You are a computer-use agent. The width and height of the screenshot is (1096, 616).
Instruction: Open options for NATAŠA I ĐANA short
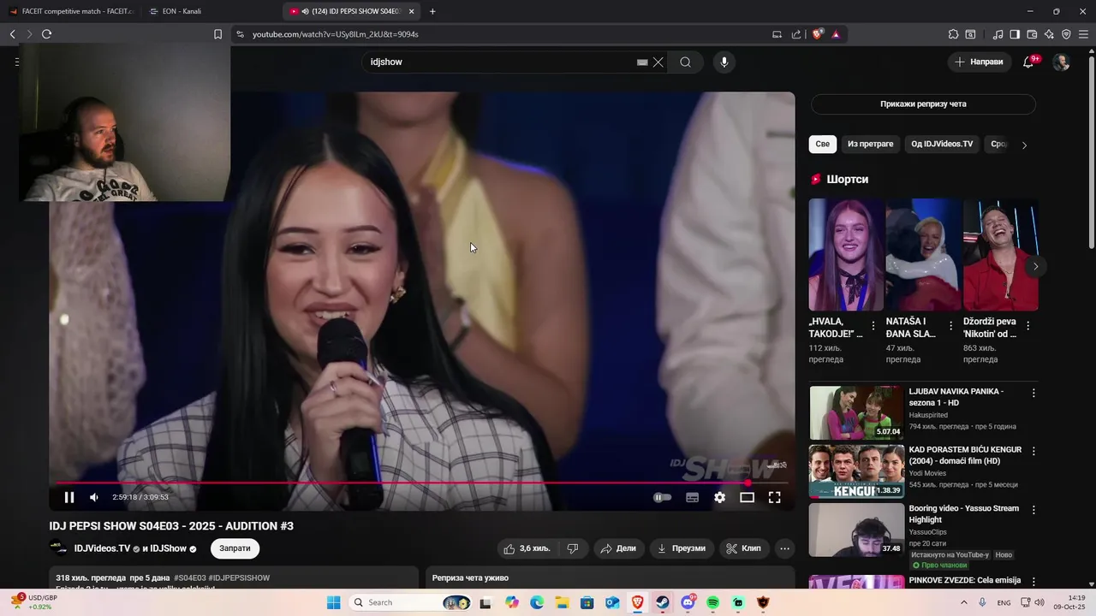click(950, 326)
